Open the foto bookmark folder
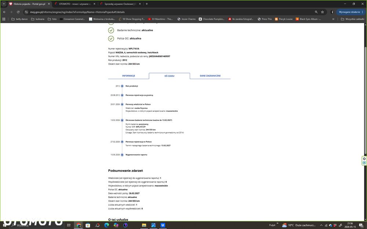Viewport: 367px width, 229px height. [x=52, y=19]
